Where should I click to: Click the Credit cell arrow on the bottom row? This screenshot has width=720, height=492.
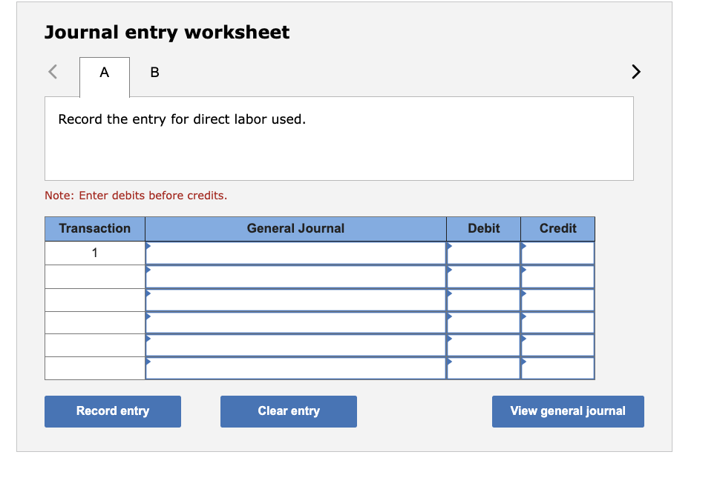coord(523,360)
